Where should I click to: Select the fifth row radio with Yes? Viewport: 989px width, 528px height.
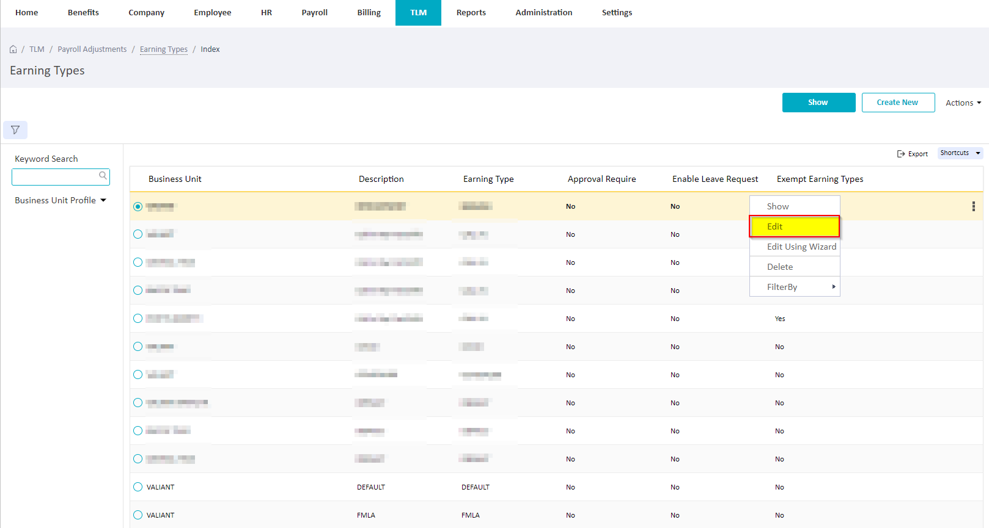pyautogui.click(x=138, y=319)
